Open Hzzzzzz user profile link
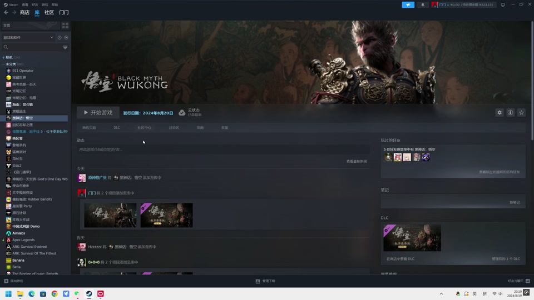The image size is (534, 300). pos(95,247)
